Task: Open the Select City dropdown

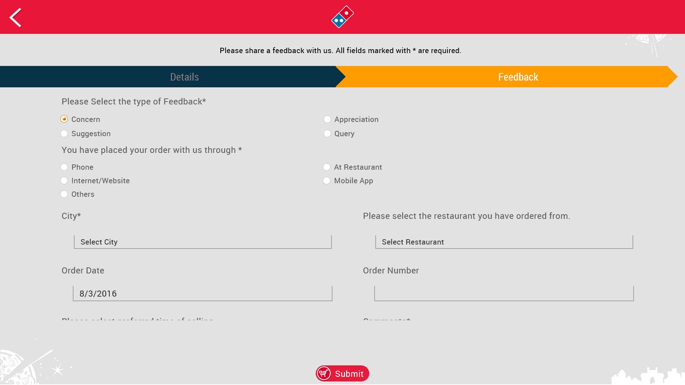Action: point(203,242)
